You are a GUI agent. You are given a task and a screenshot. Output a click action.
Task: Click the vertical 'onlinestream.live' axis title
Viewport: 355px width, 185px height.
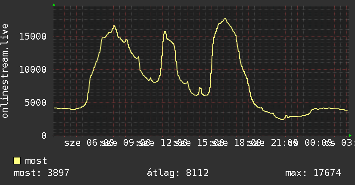5,71
